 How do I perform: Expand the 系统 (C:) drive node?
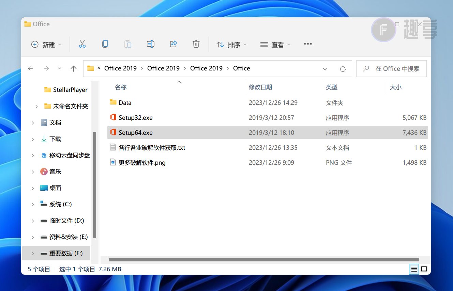pos(33,205)
